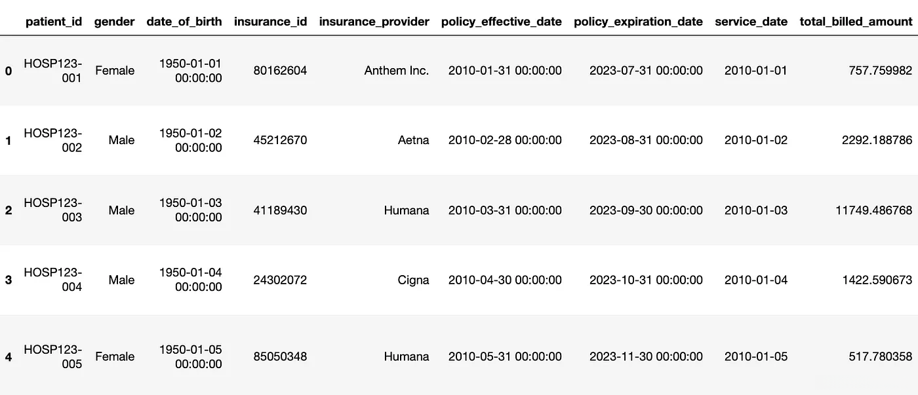Click patient ID HOSP123-005 cell
Screen dimensions: 918x395
[x=53, y=356]
